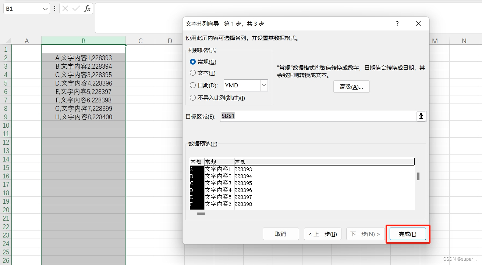The height and width of the screenshot is (265, 482).
Task: Advance using the 下一步(N) button
Action: pos(365,234)
